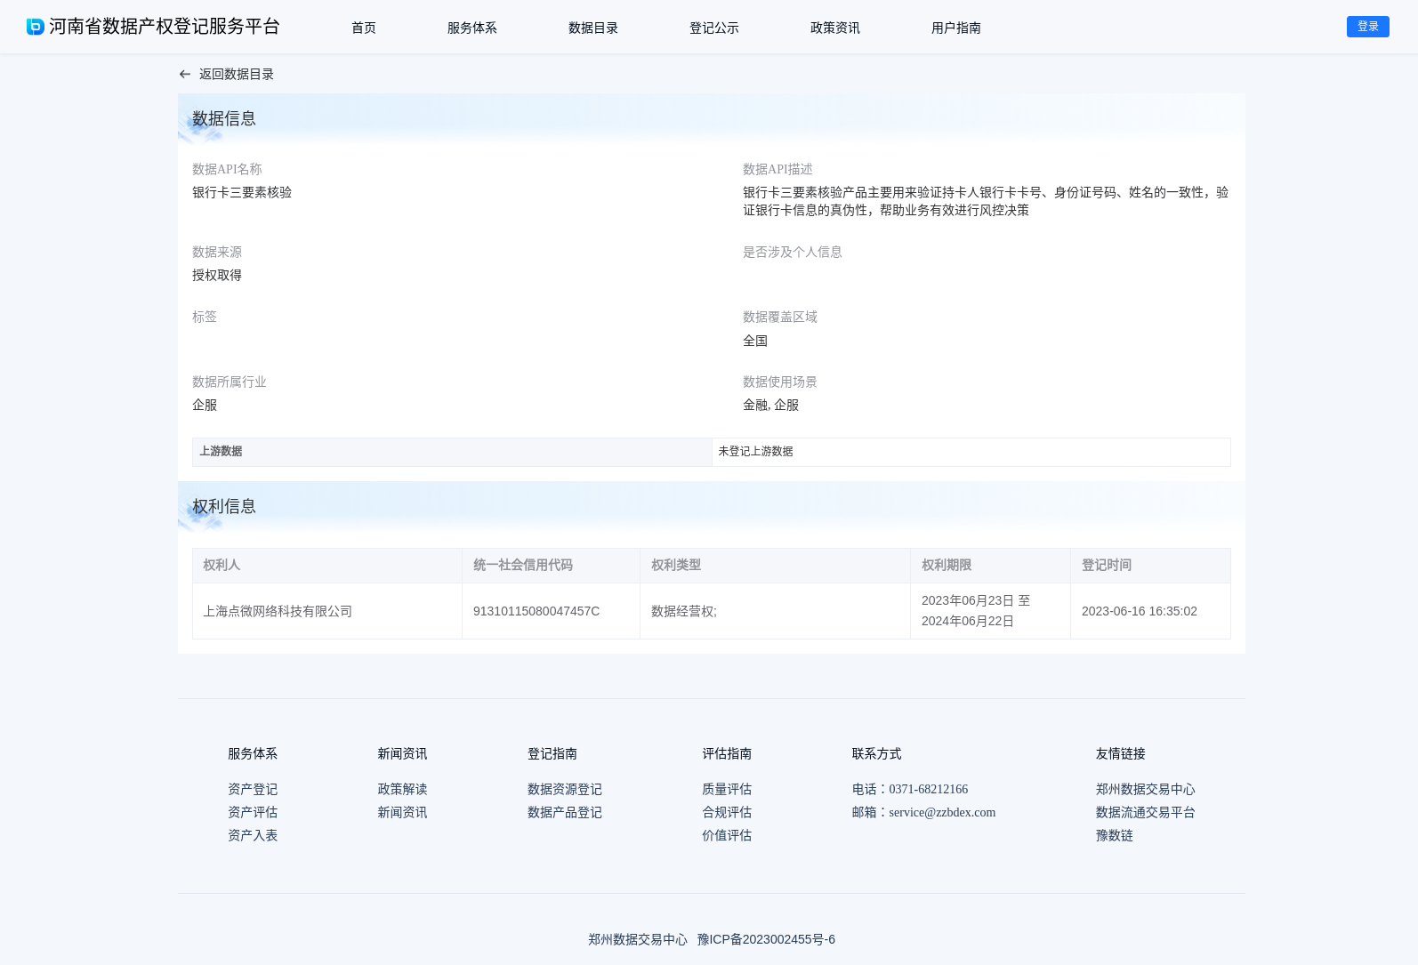This screenshot has width=1418, height=965.
Task: Click API name value 银行卡三要素核验
Action: [242, 192]
